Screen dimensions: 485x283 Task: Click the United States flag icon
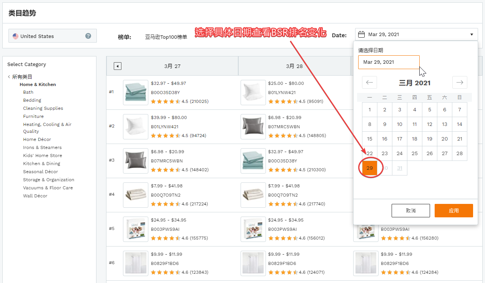pos(15,36)
